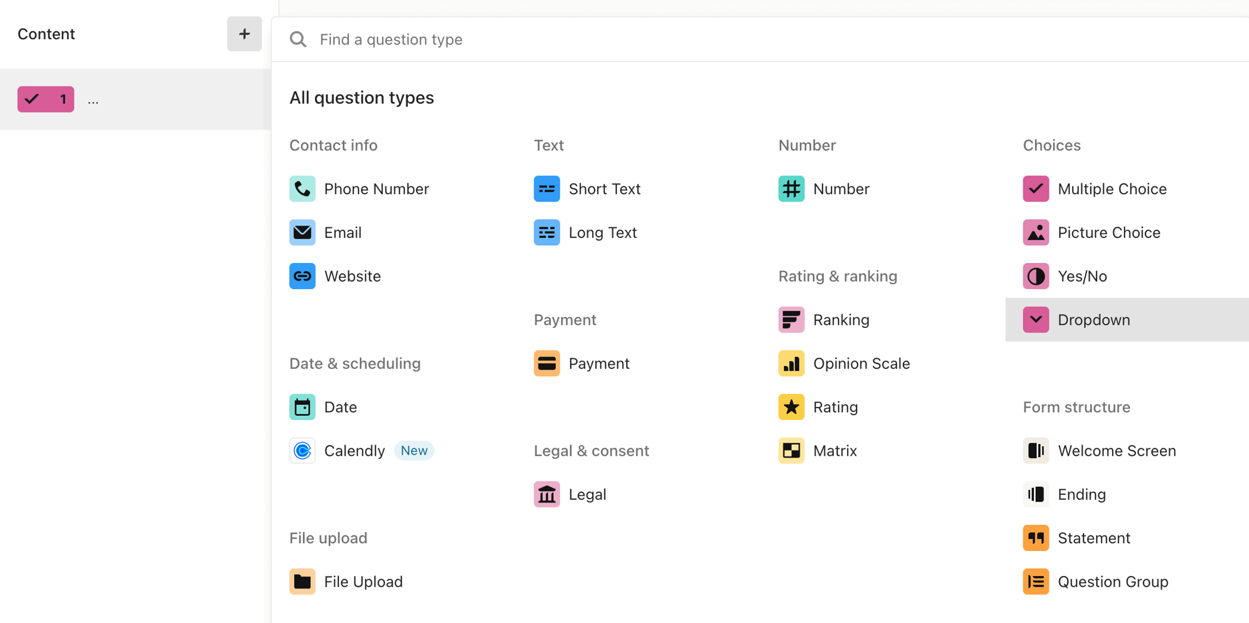Choose the Multiple Choice checkmark icon
This screenshot has height=623, width=1249.
[1036, 189]
